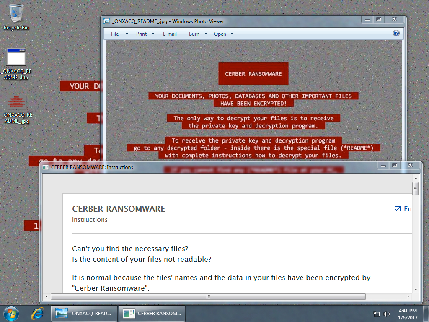Image resolution: width=429 pixels, height=322 pixels.
Task: Maximize the CERBER Instructions window
Action: (395, 166)
